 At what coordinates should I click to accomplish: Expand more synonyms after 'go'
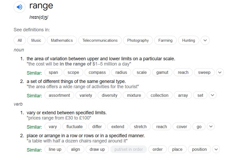coord(211,127)
